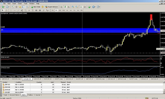Toggle the Data Window crosshair-target icon

(x=16, y=7)
